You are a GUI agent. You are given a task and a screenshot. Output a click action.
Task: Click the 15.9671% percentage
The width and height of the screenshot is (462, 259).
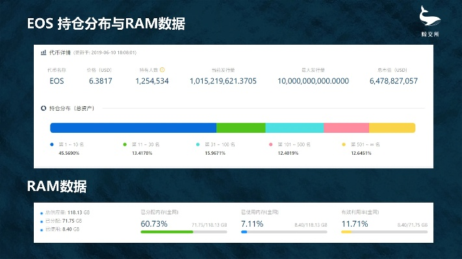(215, 153)
